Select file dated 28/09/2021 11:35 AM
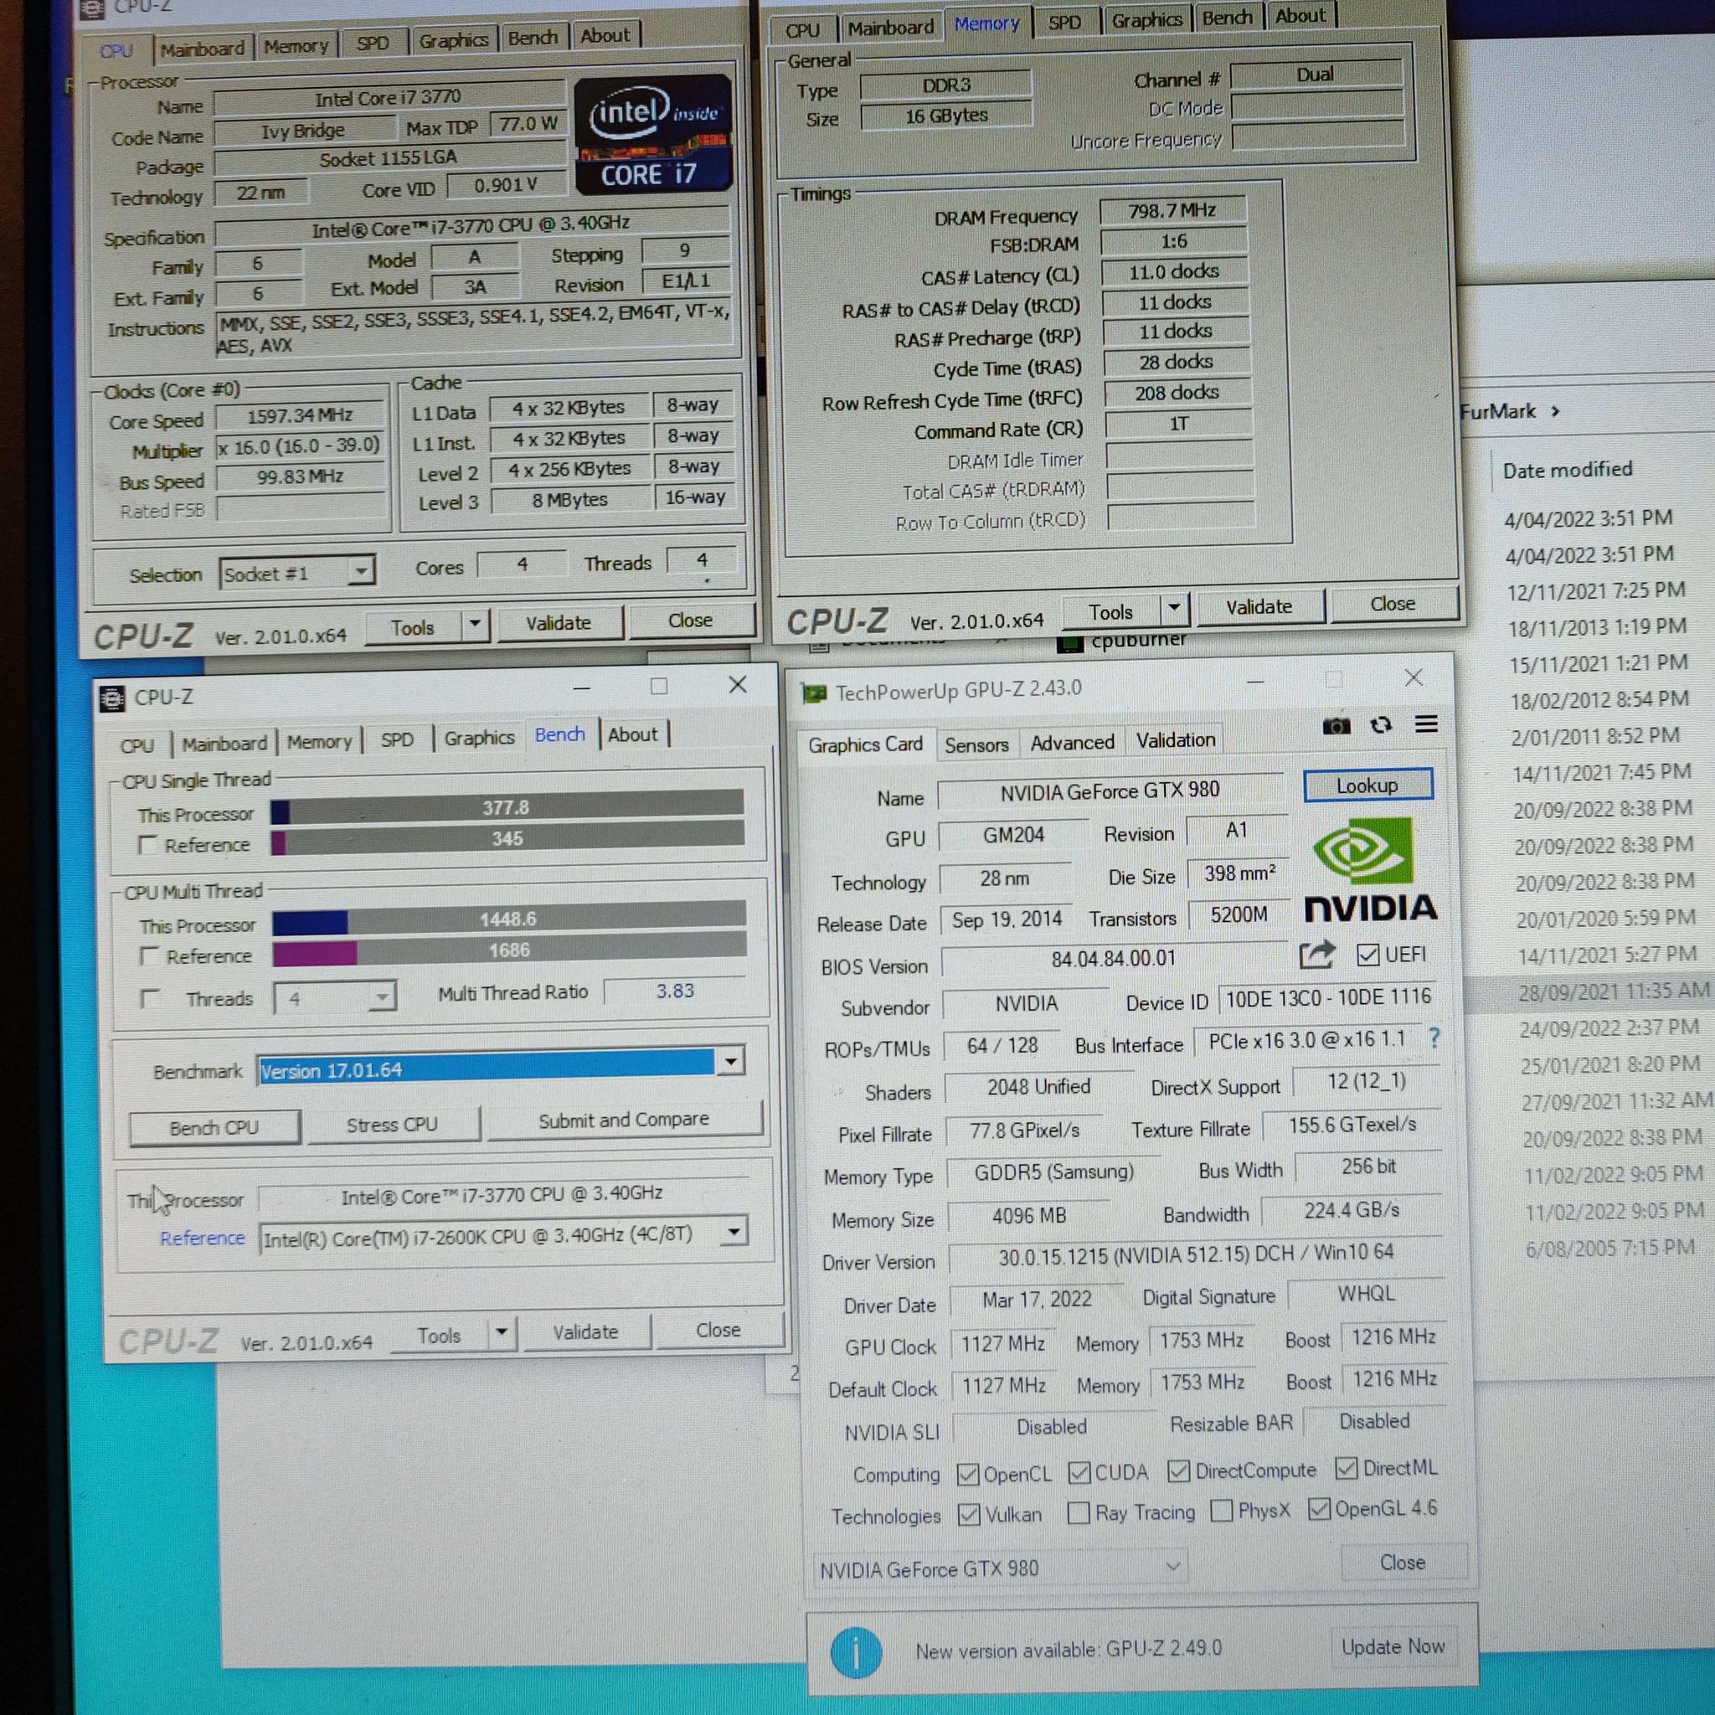 [x=1613, y=991]
